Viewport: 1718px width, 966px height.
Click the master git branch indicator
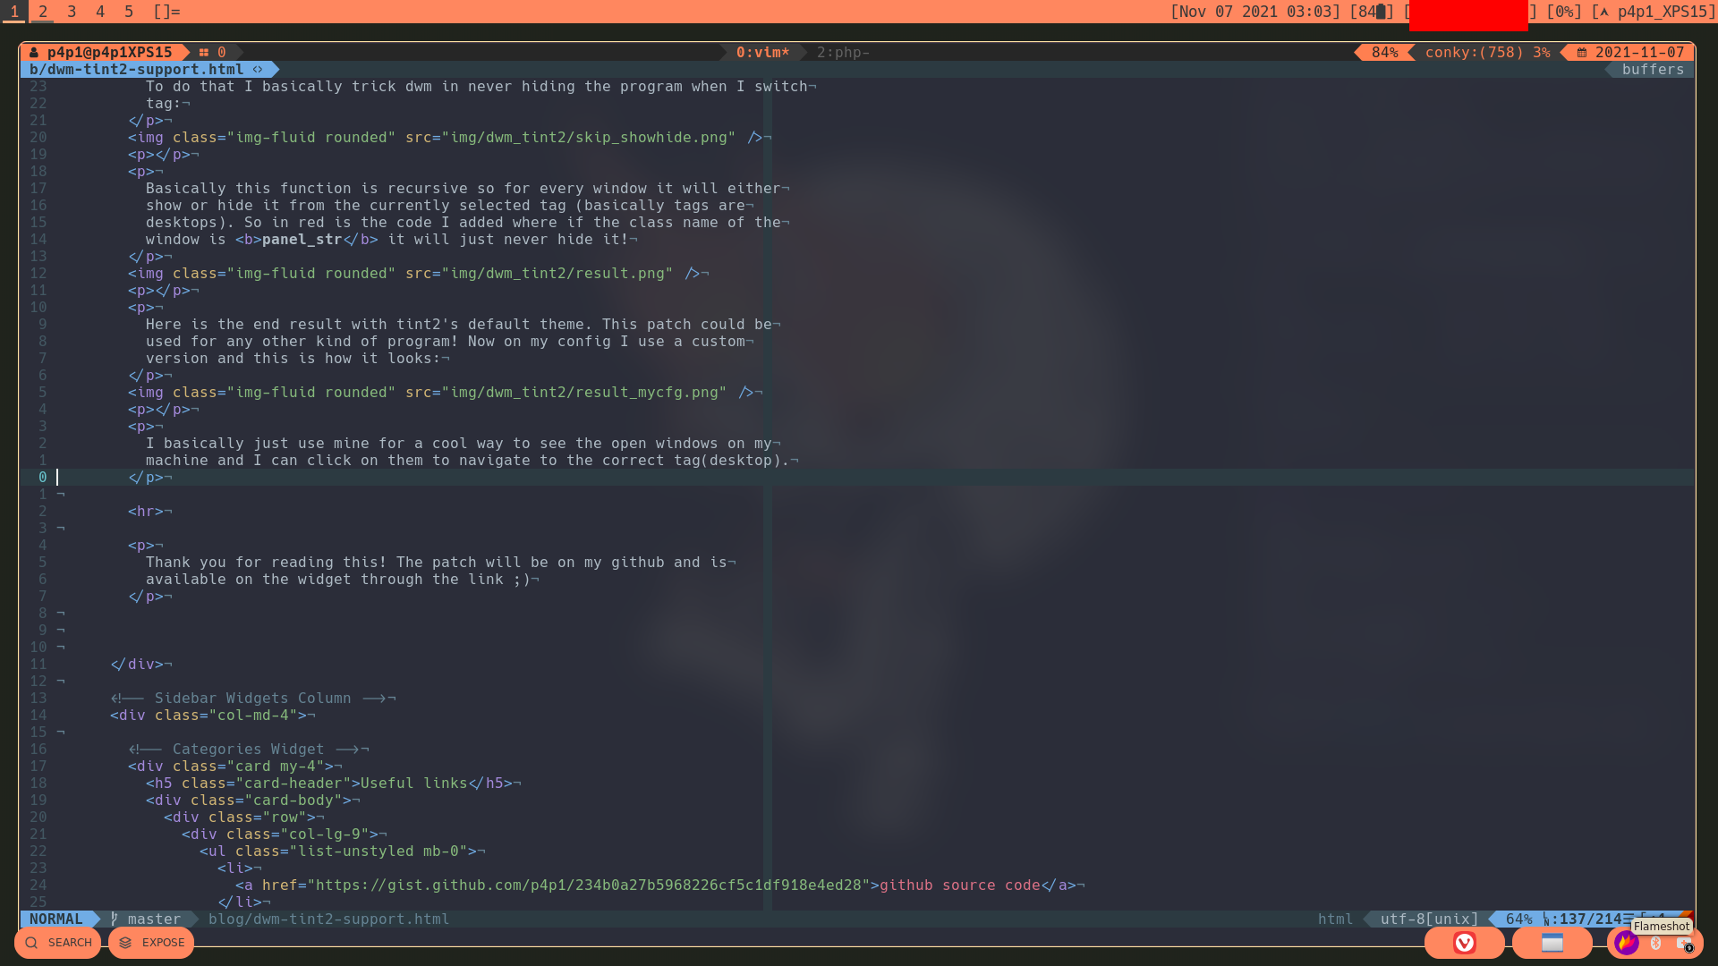pyautogui.click(x=153, y=919)
